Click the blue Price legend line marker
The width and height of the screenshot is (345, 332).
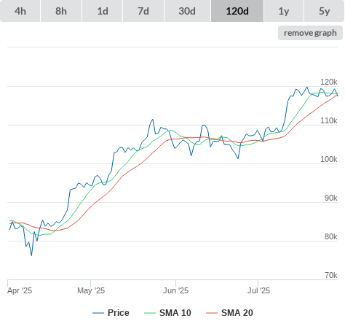pos(98,313)
